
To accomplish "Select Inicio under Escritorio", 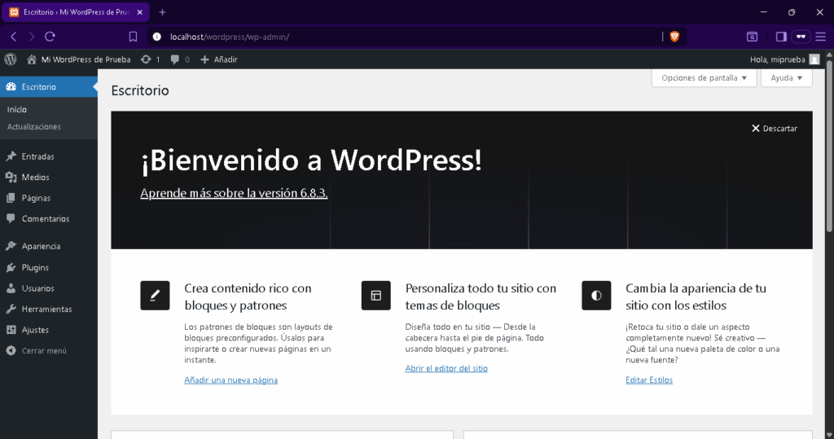I will (17, 110).
